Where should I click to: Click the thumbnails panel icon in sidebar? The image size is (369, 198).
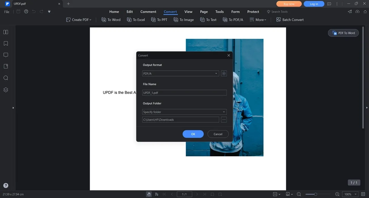pos(6,32)
